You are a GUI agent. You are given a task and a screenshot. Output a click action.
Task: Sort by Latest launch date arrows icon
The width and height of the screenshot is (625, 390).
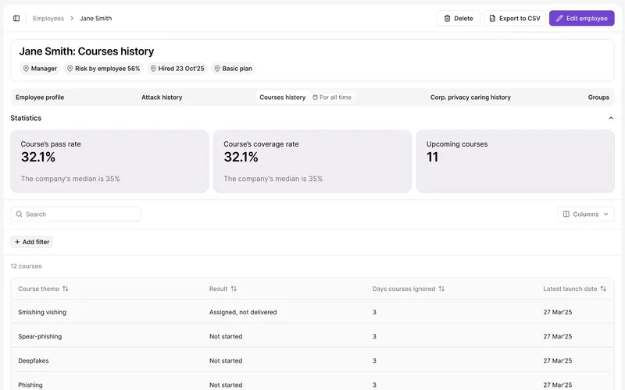coord(603,289)
